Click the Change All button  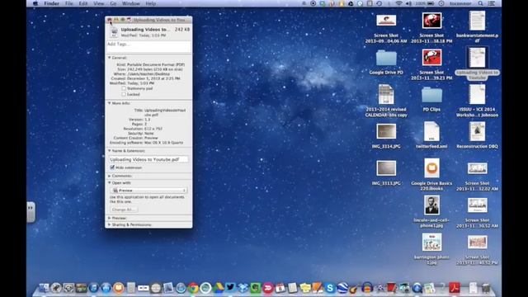pyautogui.click(x=123, y=210)
